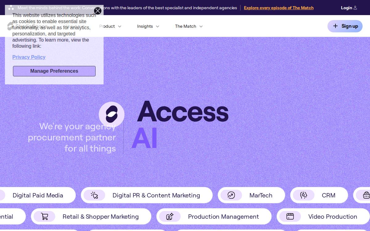This screenshot has height=231, width=370.
Task: Expand the Product dropdown chevron
Action: [120, 26]
